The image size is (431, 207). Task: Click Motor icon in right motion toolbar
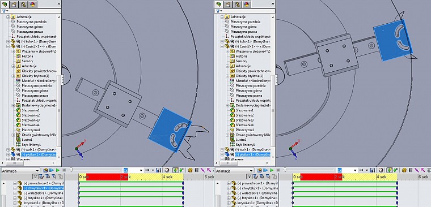pyautogui.click(x=404, y=170)
